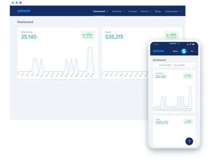Click the green window dot
223x167 pixels.
pyautogui.click(x=13, y=3)
